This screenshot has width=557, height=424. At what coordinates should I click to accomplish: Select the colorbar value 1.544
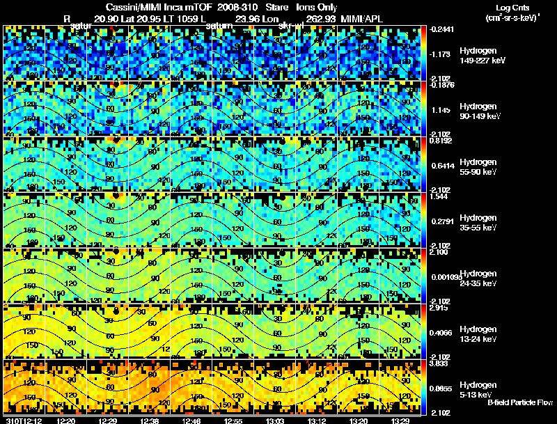(439, 196)
